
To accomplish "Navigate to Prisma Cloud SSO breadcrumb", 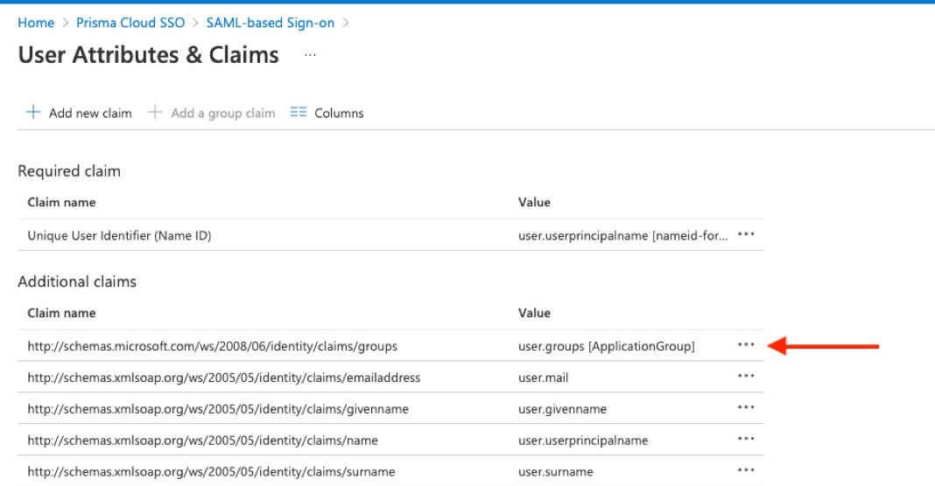I will point(129,23).
